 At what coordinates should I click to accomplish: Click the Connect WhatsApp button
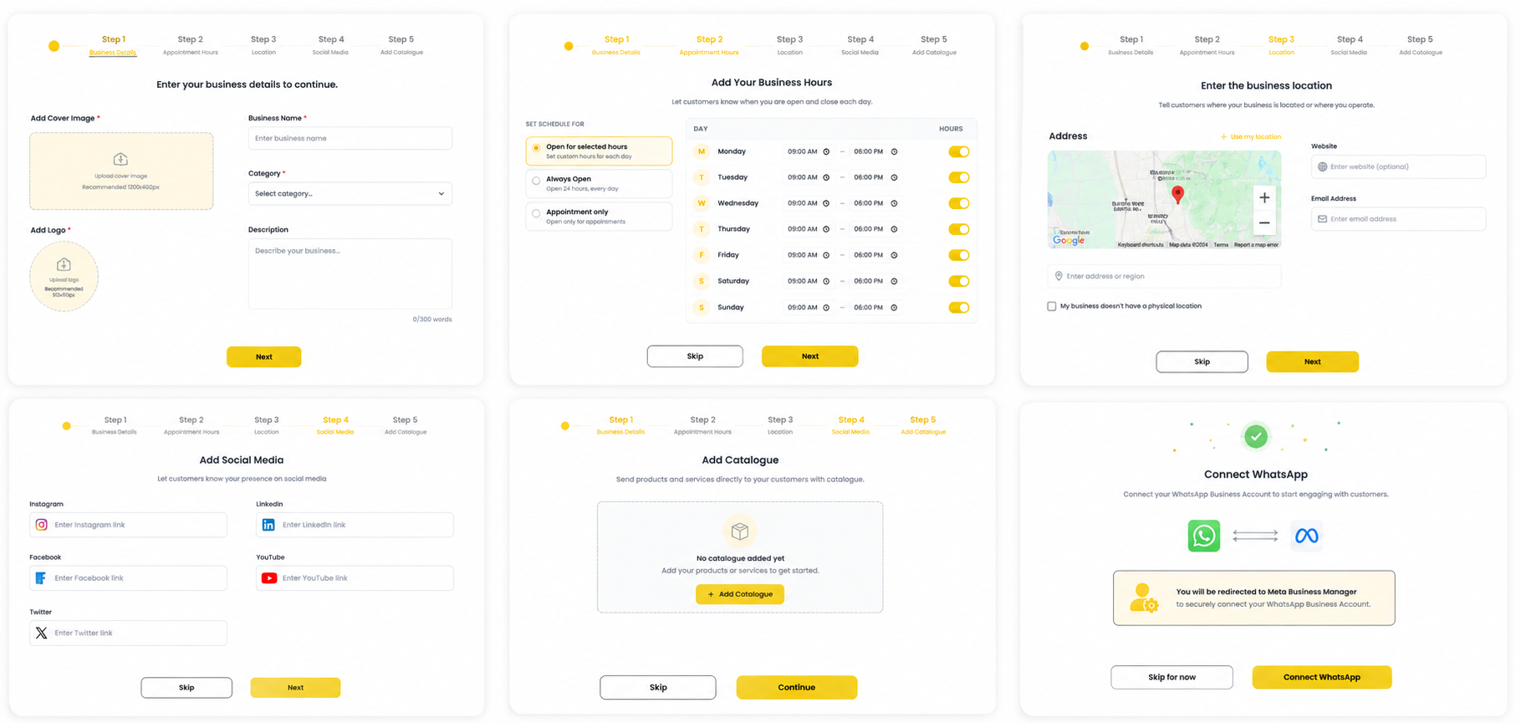[x=1321, y=677]
